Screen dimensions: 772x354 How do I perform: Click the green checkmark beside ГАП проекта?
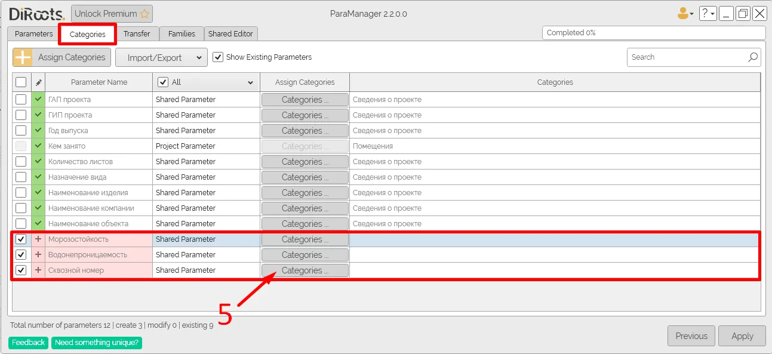point(38,100)
